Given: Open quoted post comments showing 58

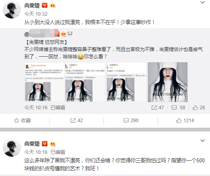Looking at the screenshot, I should click(178, 108).
